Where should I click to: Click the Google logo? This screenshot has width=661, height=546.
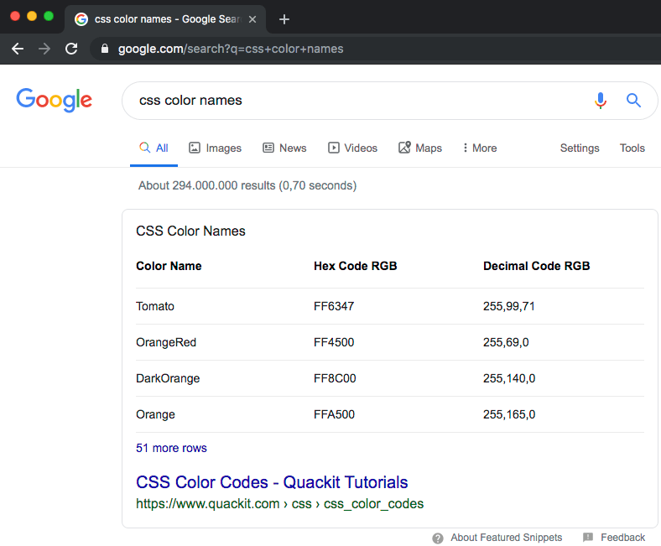tap(55, 100)
